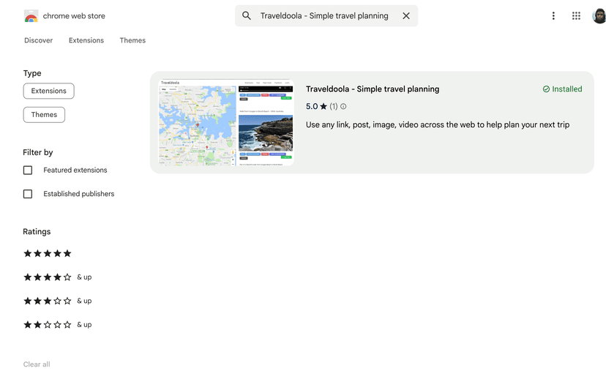Click the Clear all filters link

[x=37, y=364]
